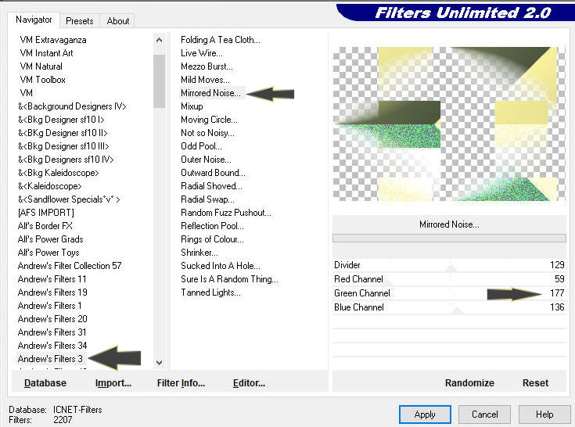Switch to the Presets tab
575x427 pixels.
tap(80, 21)
